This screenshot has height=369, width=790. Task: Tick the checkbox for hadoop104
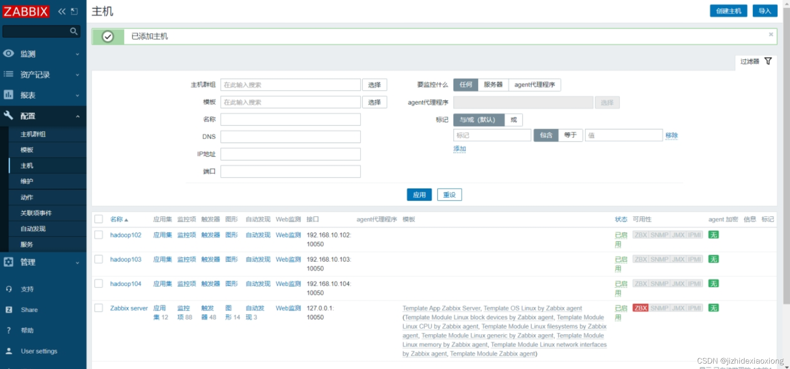coord(99,284)
